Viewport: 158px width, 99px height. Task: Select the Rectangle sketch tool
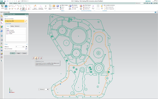12,6
